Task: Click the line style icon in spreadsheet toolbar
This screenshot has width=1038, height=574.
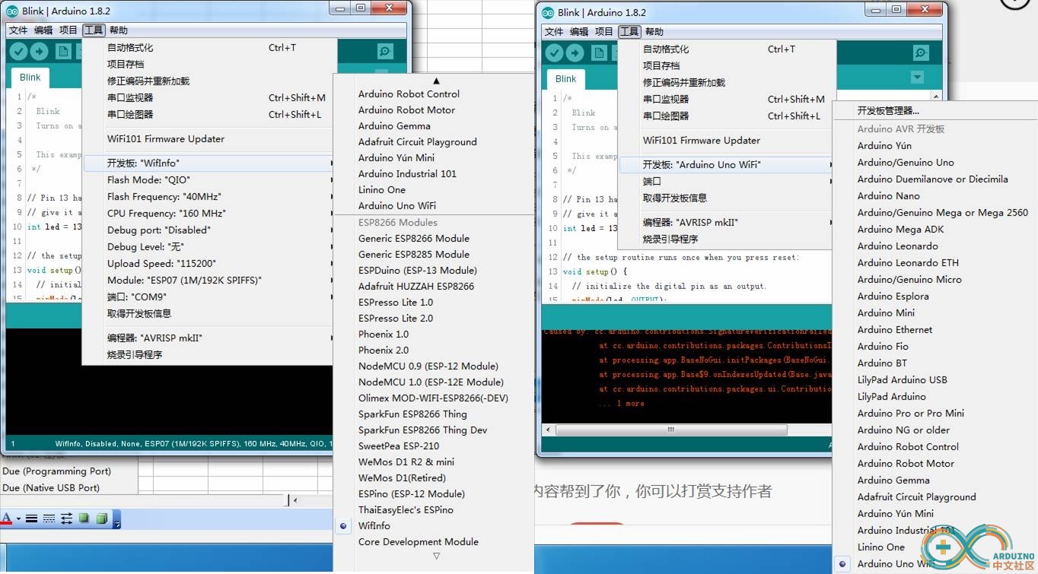Action: point(31,519)
